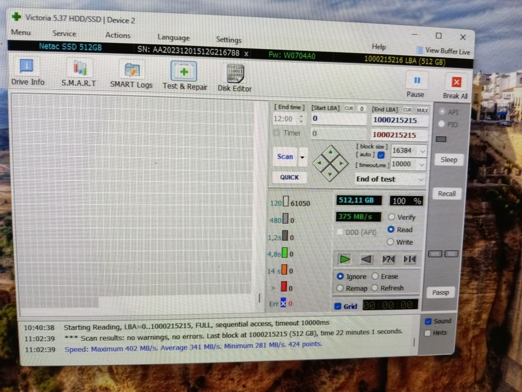
Task: Switch to Test & Repair
Action: point(185,76)
